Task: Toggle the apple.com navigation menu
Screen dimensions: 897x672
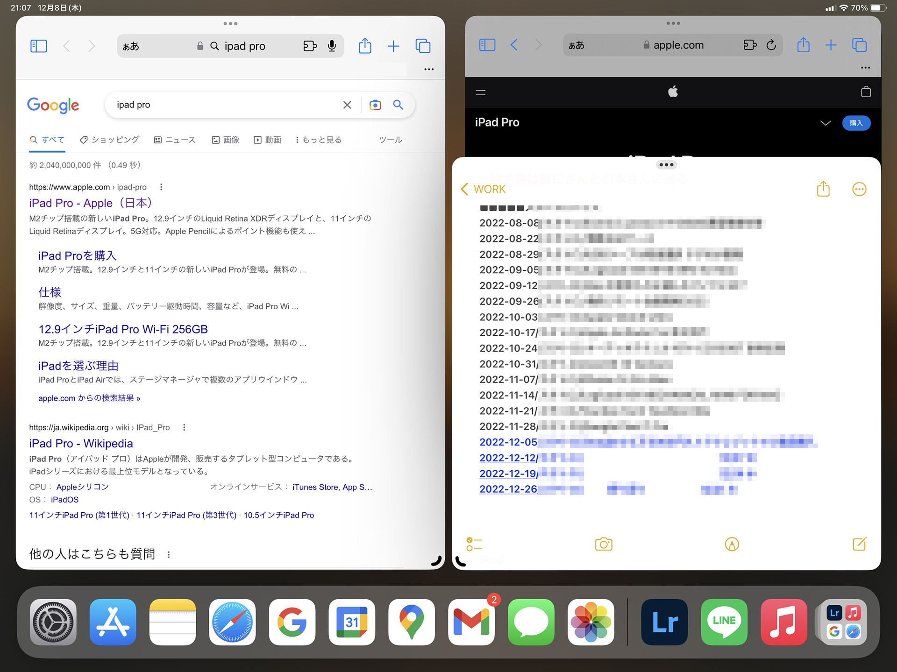Action: click(480, 92)
